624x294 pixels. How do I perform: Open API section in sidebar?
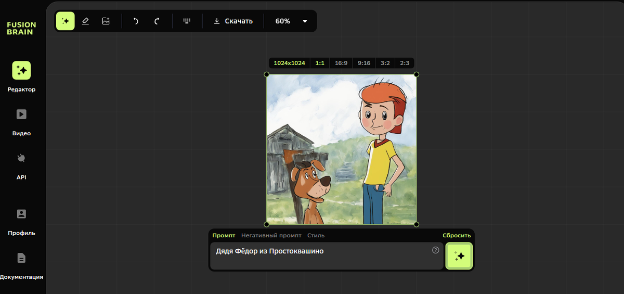point(21,165)
